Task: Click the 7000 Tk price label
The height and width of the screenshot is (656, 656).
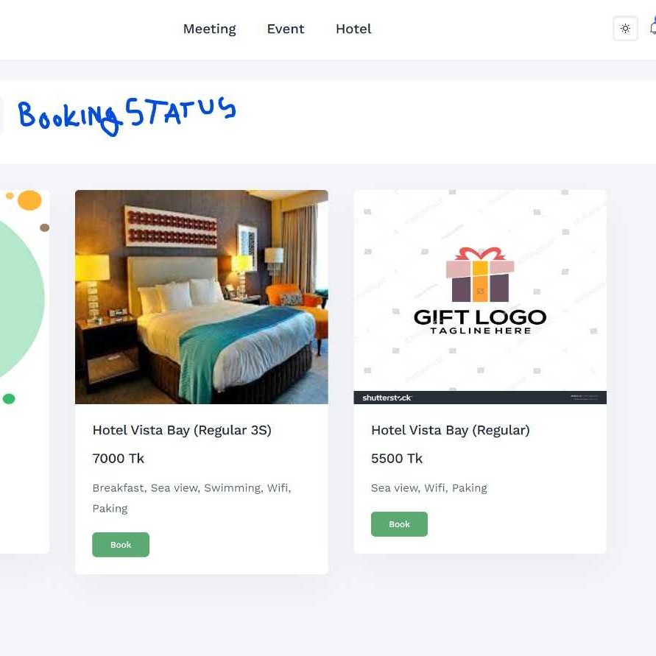Action: pyautogui.click(x=119, y=459)
